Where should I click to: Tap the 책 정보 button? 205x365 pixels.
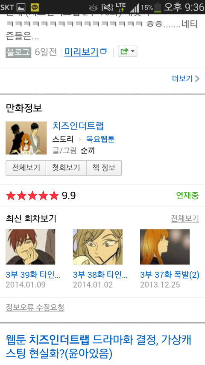[x=104, y=168]
